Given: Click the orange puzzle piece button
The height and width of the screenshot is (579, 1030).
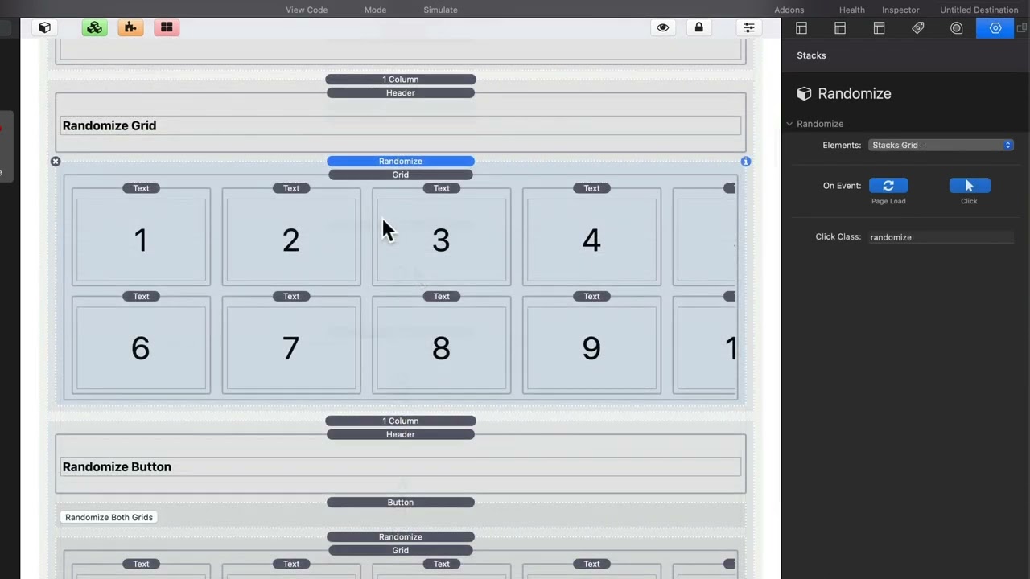Looking at the screenshot, I should tap(130, 27).
